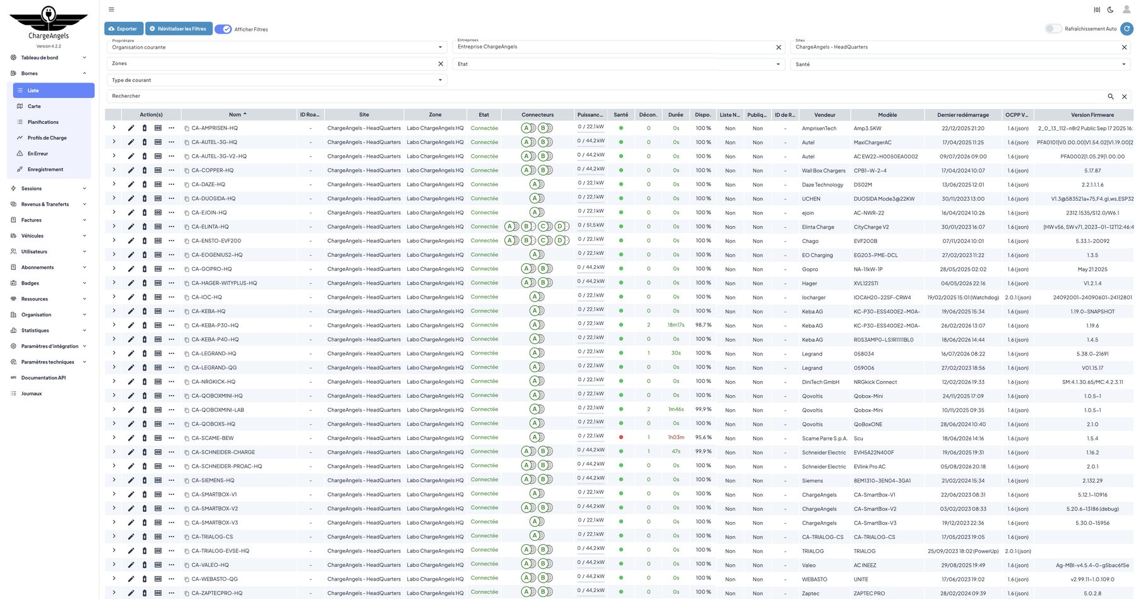Click Connectée status of CA-GOPRO-HQ

point(484,269)
